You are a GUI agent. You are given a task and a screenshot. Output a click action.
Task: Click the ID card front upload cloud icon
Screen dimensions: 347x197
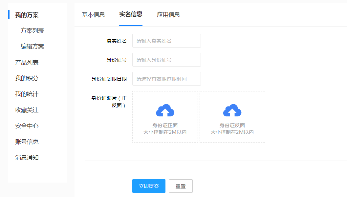[x=165, y=110]
